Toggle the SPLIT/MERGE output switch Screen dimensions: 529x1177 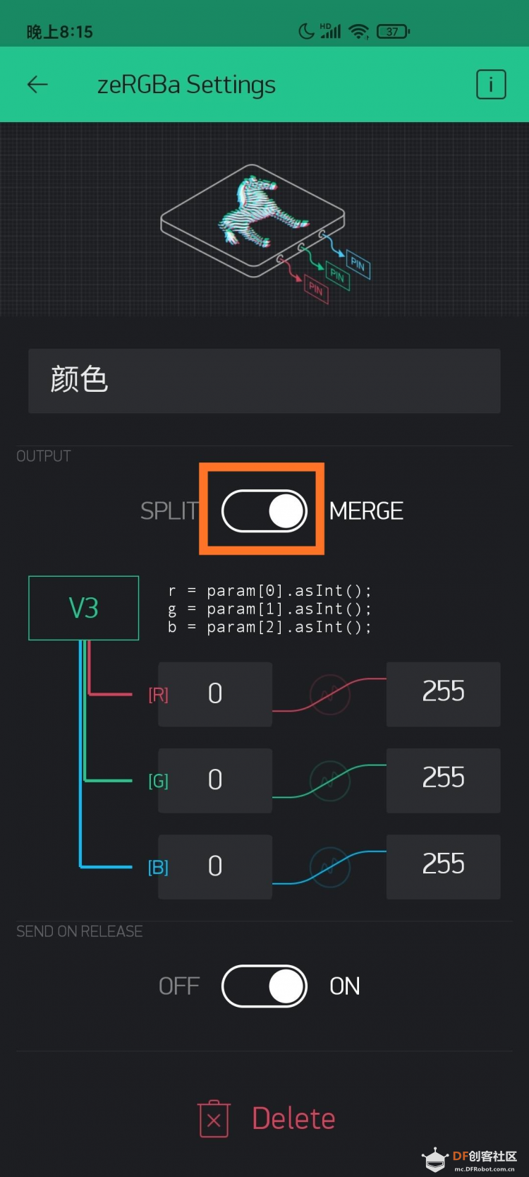pyautogui.click(x=264, y=510)
